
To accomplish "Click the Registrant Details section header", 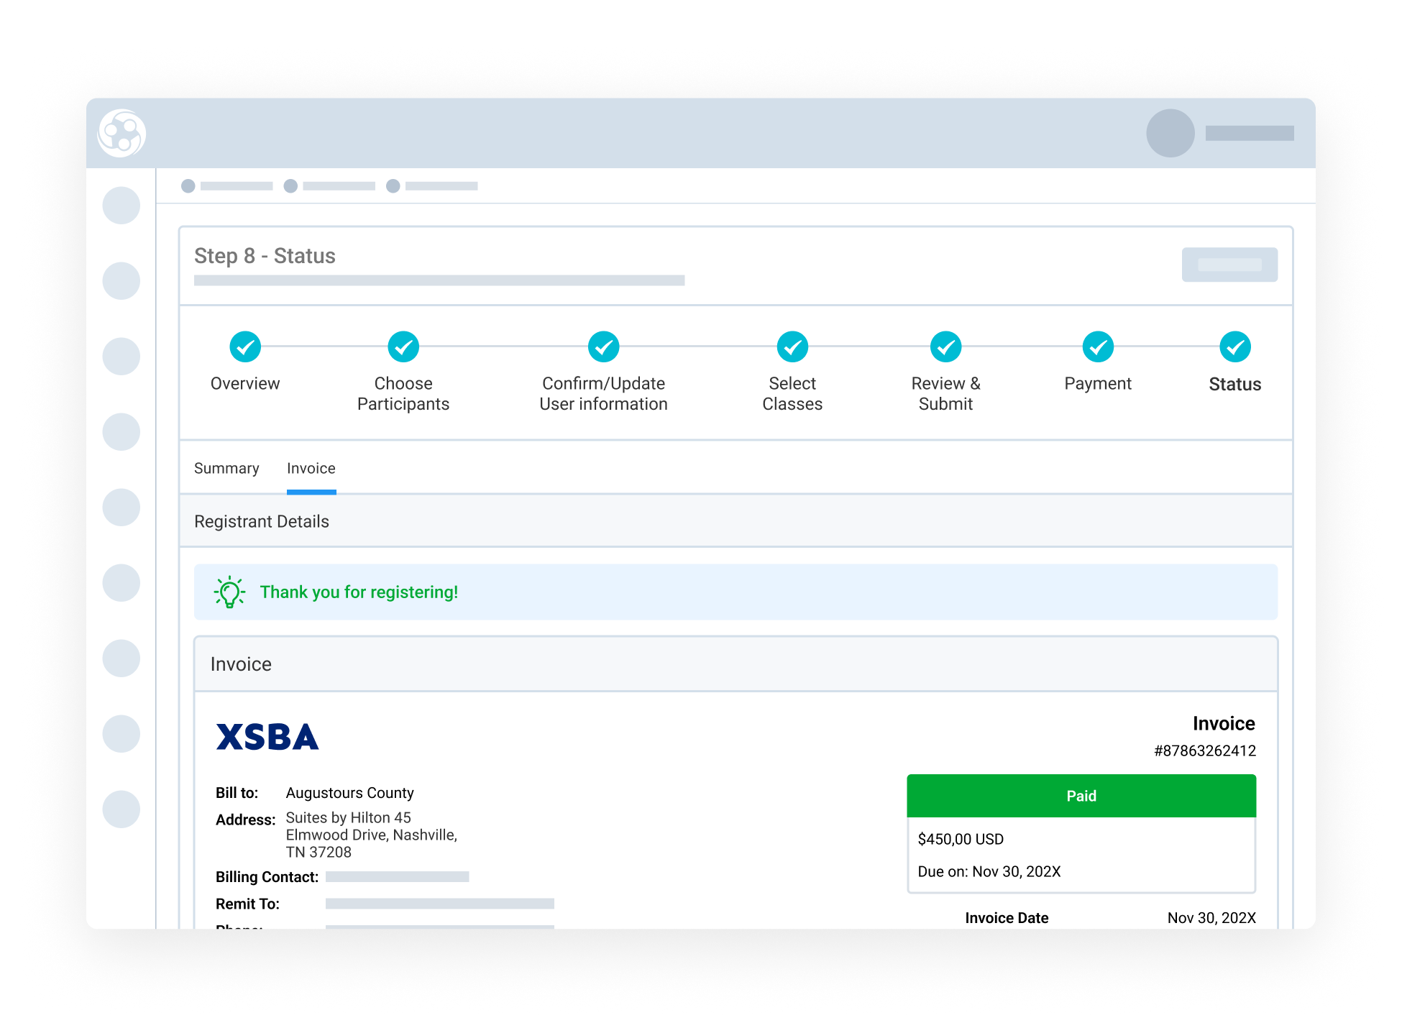I will tap(262, 521).
